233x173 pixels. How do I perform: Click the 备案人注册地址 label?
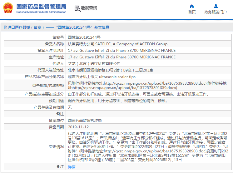[x=51, y=51]
